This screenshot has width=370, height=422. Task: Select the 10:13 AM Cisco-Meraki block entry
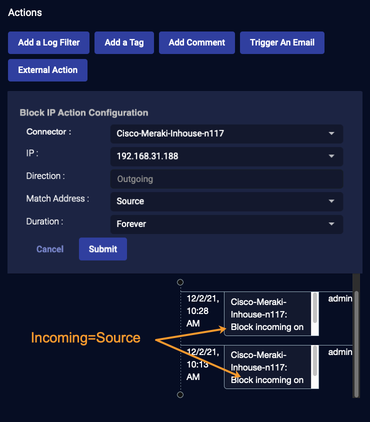pos(267,367)
